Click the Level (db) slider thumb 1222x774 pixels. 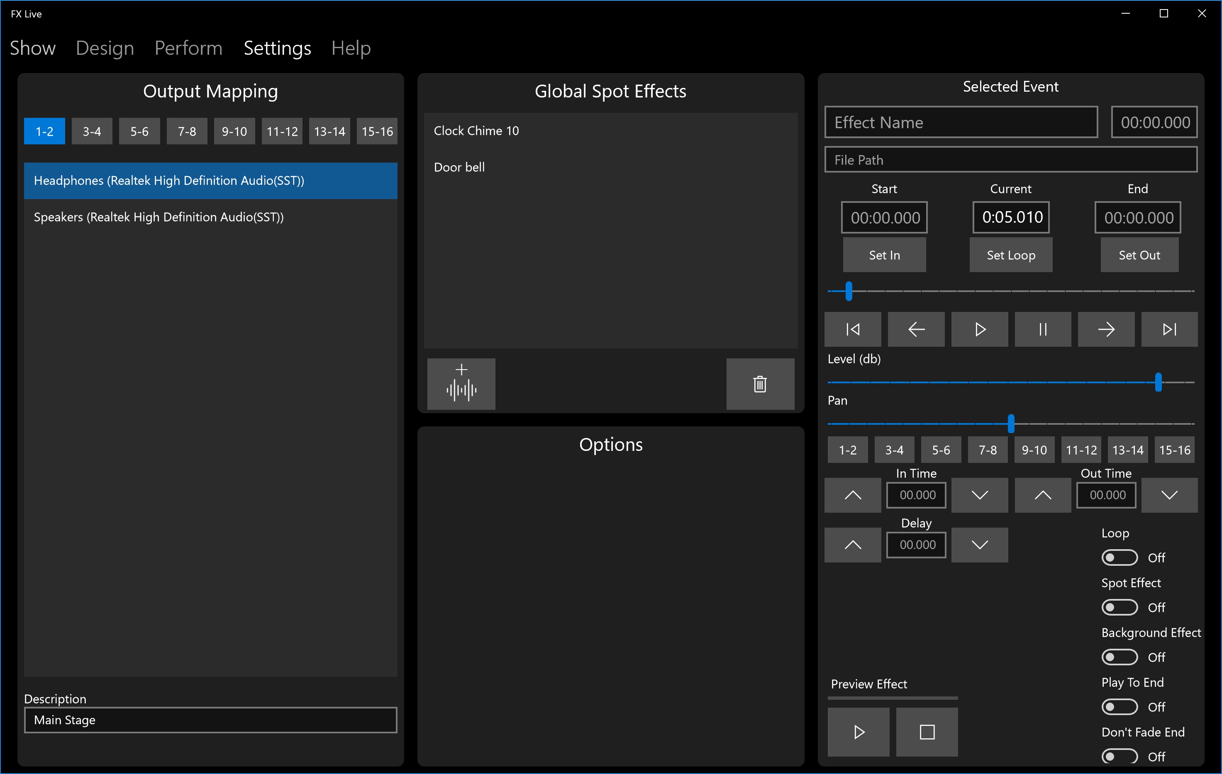click(1158, 382)
